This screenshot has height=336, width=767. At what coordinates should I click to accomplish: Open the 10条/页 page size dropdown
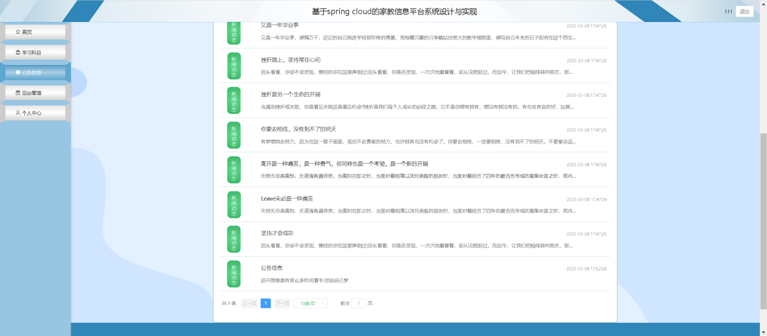pyautogui.click(x=310, y=303)
